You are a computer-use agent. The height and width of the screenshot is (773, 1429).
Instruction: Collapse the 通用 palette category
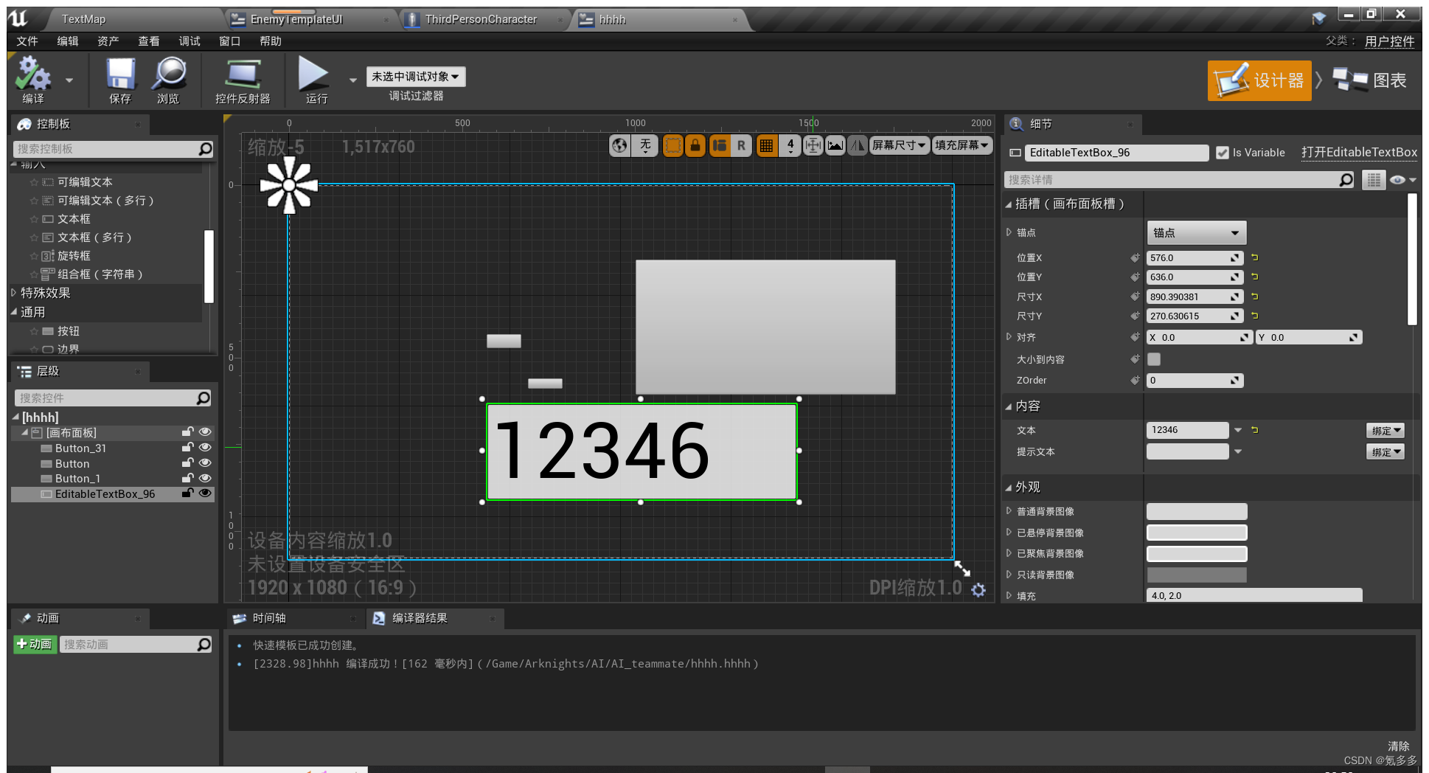tap(13, 312)
